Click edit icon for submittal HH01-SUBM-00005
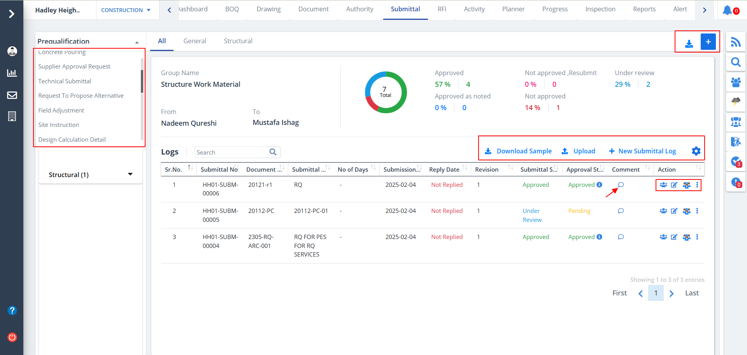The height and width of the screenshot is (355, 747). [674, 211]
